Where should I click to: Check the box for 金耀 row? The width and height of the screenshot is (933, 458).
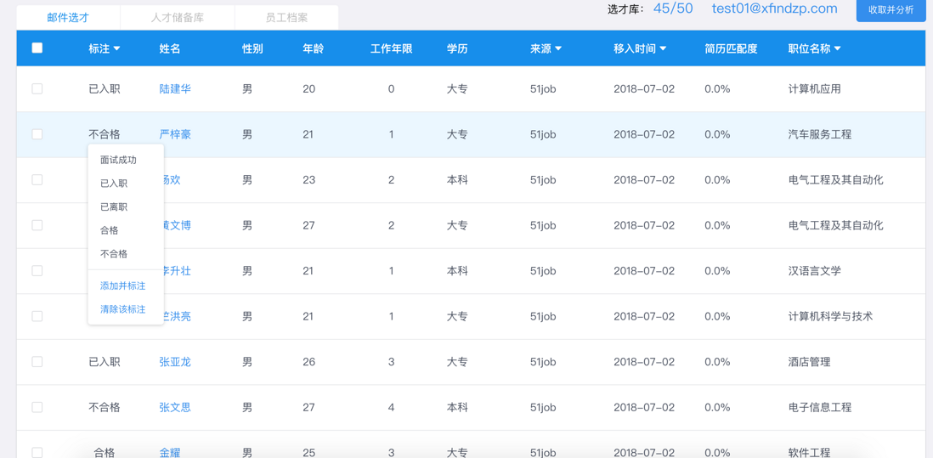point(37,453)
